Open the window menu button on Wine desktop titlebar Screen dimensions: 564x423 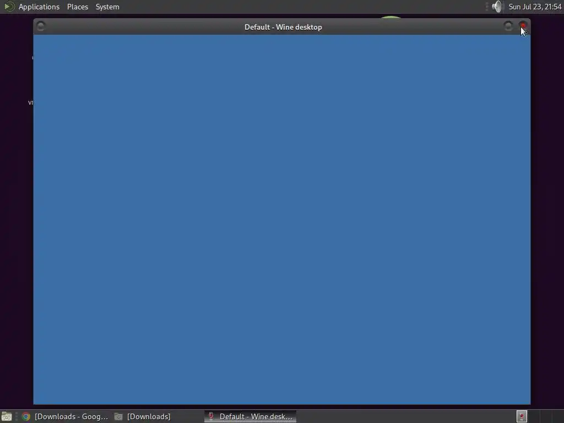(41, 26)
